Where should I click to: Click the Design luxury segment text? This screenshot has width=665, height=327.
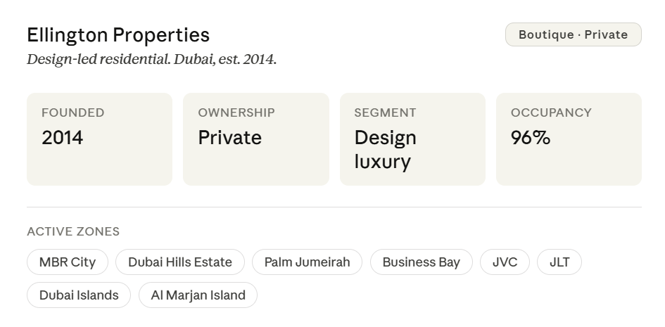(x=386, y=150)
